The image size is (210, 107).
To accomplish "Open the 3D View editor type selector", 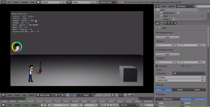I will coord(4,95).
